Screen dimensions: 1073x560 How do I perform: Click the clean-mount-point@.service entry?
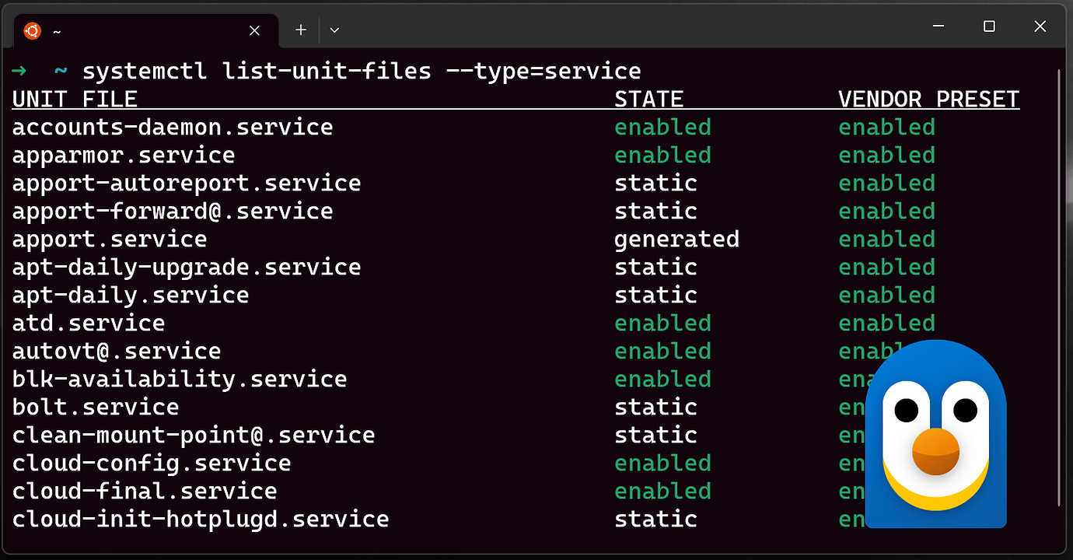(x=192, y=435)
